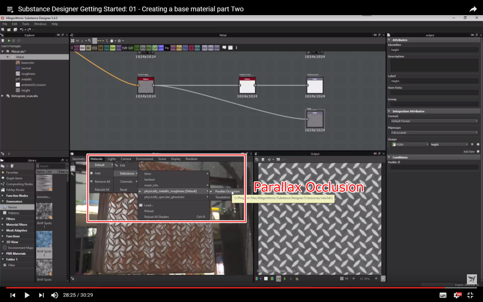
Task: Select the BnW Spots 2 thumbnail
Action: click(44, 239)
